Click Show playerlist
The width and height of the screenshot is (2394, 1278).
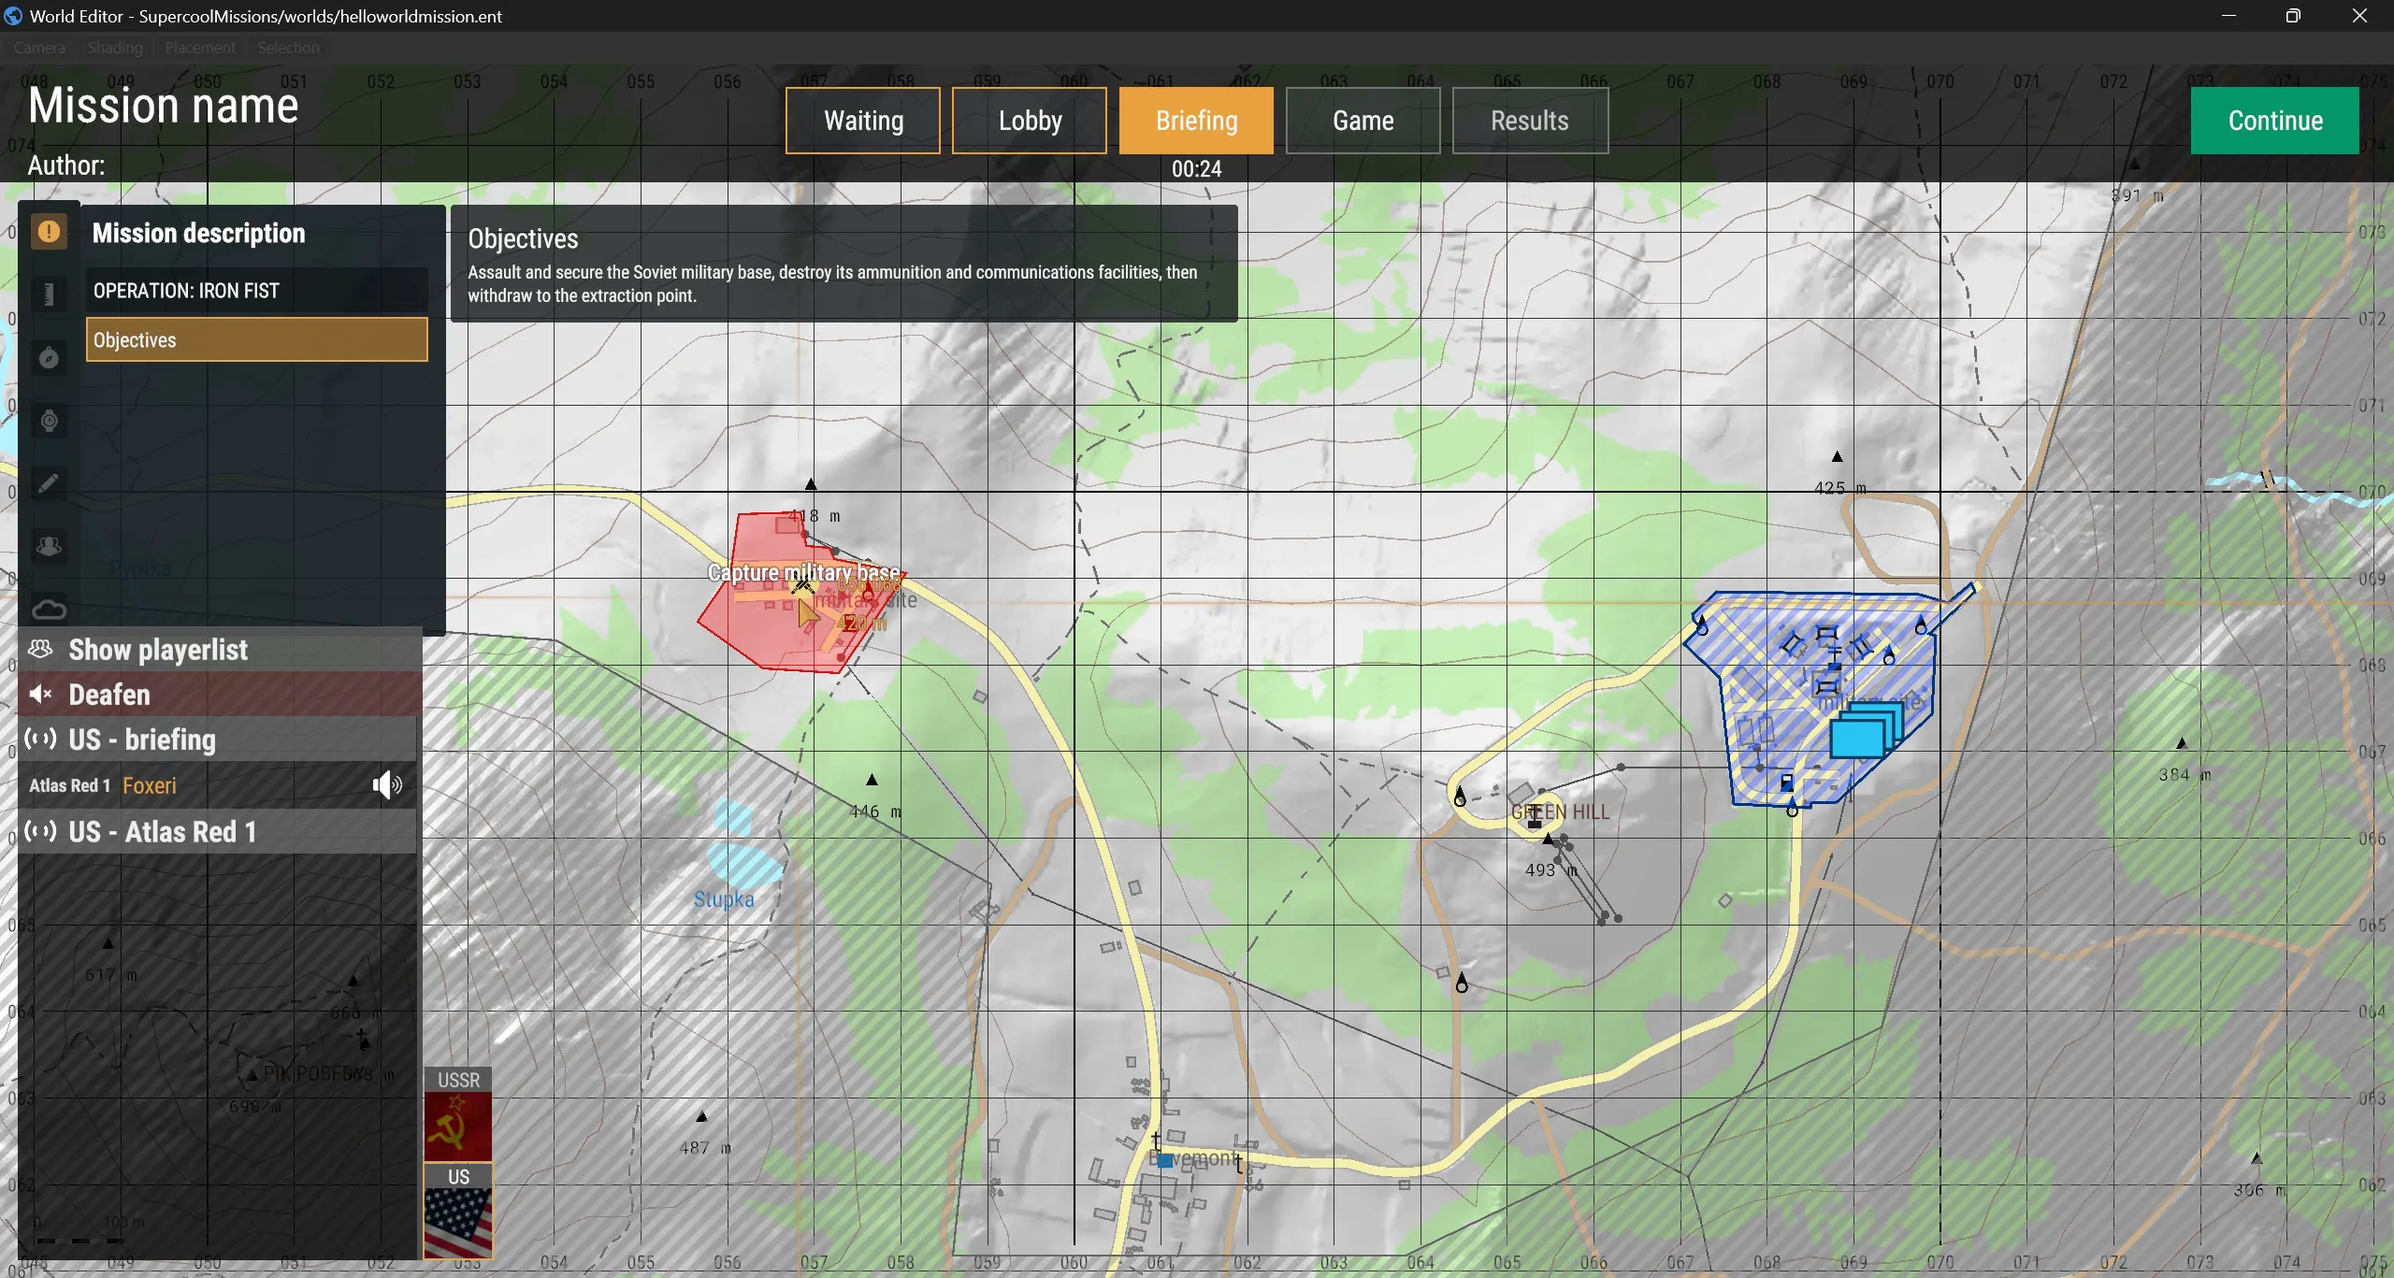pyautogui.click(x=220, y=650)
